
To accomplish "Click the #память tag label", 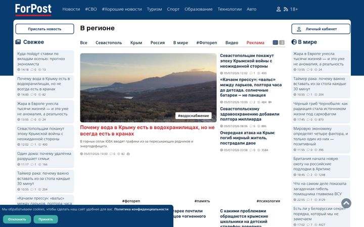I will tap(202, 201).
